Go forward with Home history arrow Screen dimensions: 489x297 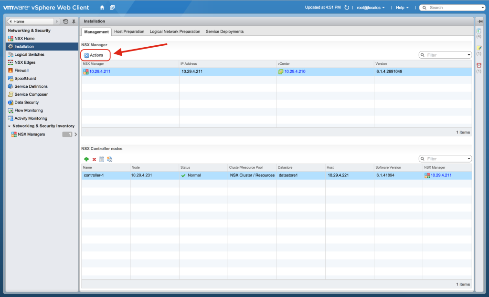pyautogui.click(x=57, y=21)
